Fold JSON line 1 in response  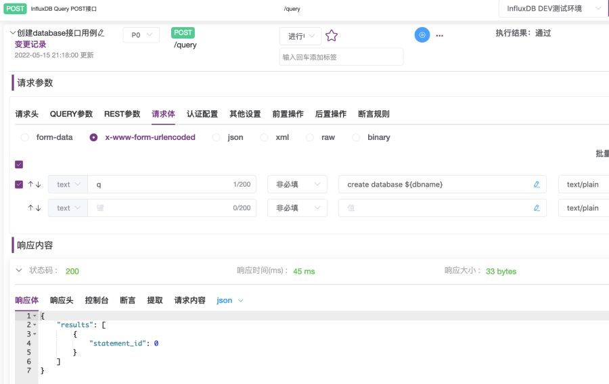pos(35,316)
